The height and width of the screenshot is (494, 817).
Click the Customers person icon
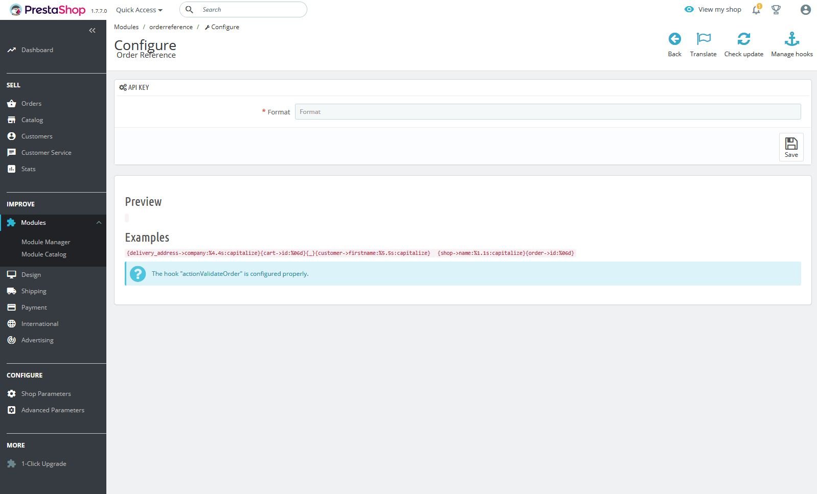[11, 136]
